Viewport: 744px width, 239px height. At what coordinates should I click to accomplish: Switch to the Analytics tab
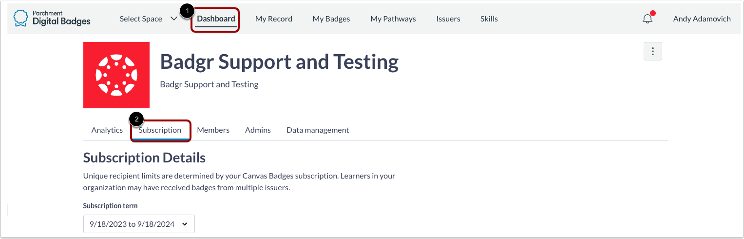coord(107,130)
